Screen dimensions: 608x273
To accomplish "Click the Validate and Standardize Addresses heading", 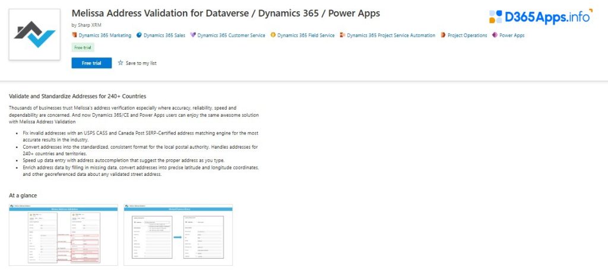I will tap(78, 97).
